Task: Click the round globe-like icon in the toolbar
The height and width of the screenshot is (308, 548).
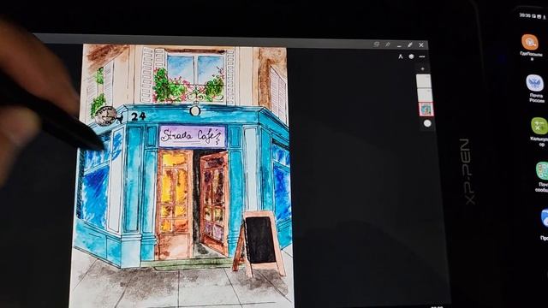Action: pos(411,56)
